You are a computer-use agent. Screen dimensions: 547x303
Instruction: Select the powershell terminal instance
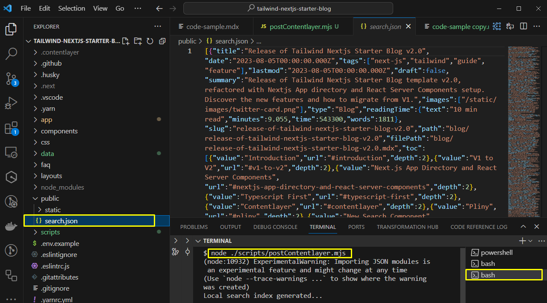pyautogui.click(x=497, y=253)
